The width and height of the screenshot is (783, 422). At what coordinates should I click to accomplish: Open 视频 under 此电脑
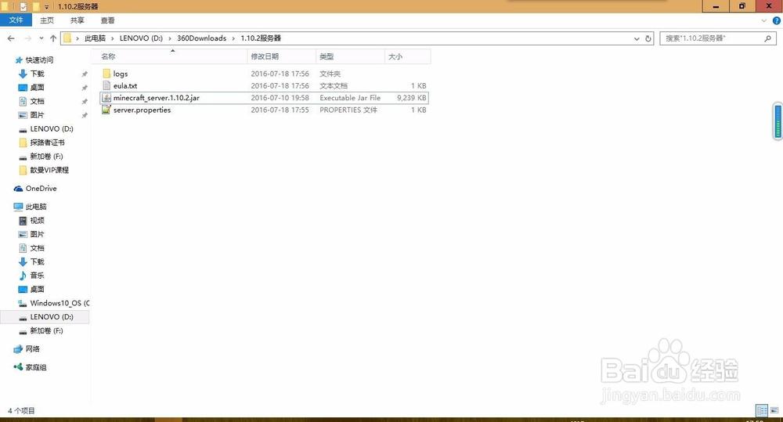tap(37, 220)
